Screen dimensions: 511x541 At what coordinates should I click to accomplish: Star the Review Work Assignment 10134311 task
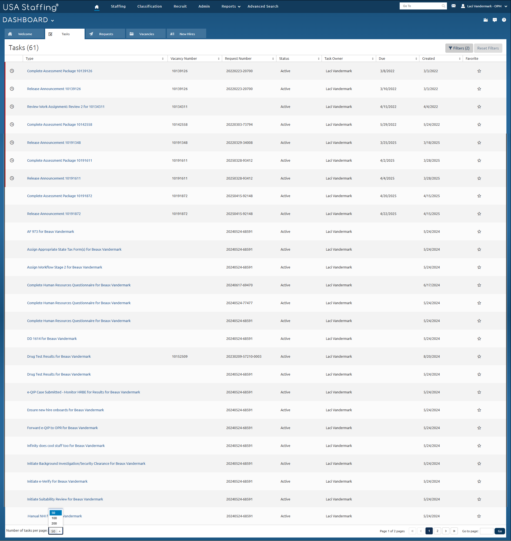[479, 107]
